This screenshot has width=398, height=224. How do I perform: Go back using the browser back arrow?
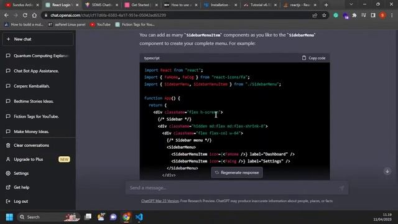pos(6,15)
